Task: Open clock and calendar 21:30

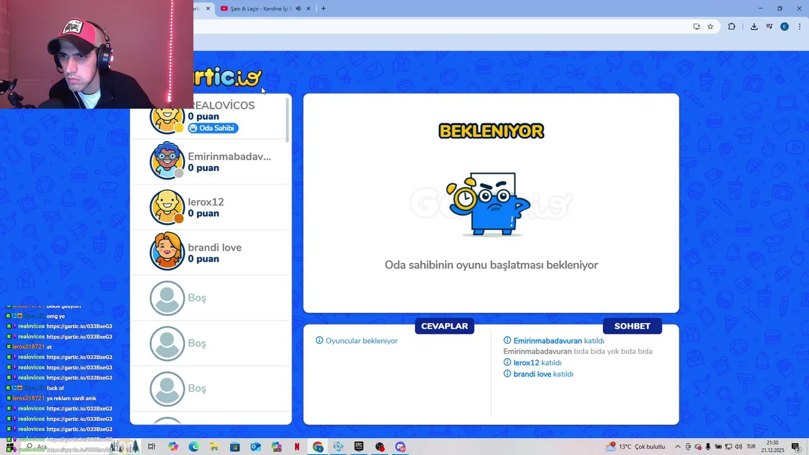Action: pyautogui.click(x=772, y=447)
